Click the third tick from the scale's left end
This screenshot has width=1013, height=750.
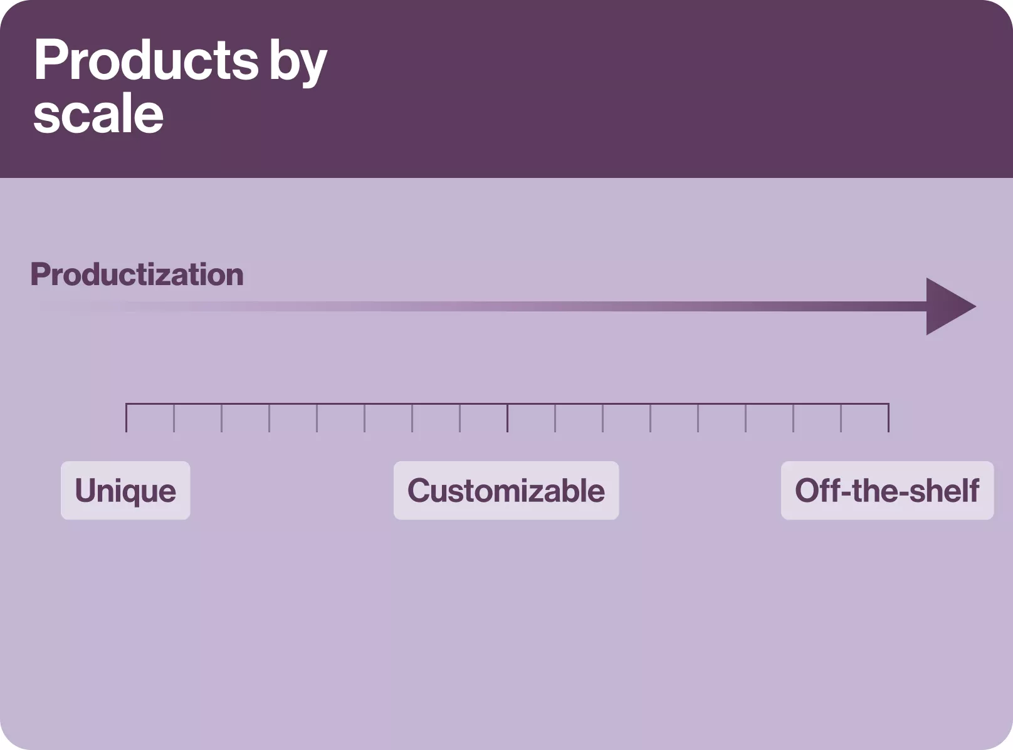tap(221, 418)
